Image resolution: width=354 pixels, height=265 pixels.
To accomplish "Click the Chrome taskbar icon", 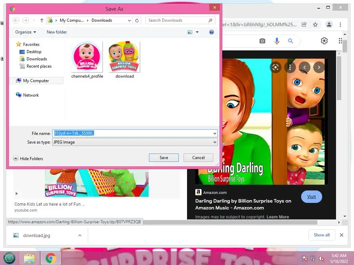I will [x=51, y=258].
